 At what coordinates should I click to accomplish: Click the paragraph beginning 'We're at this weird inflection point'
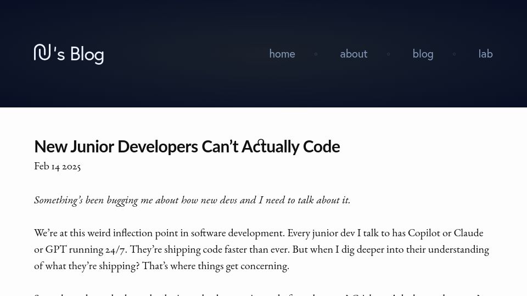pyautogui.click(x=262, y=249)
